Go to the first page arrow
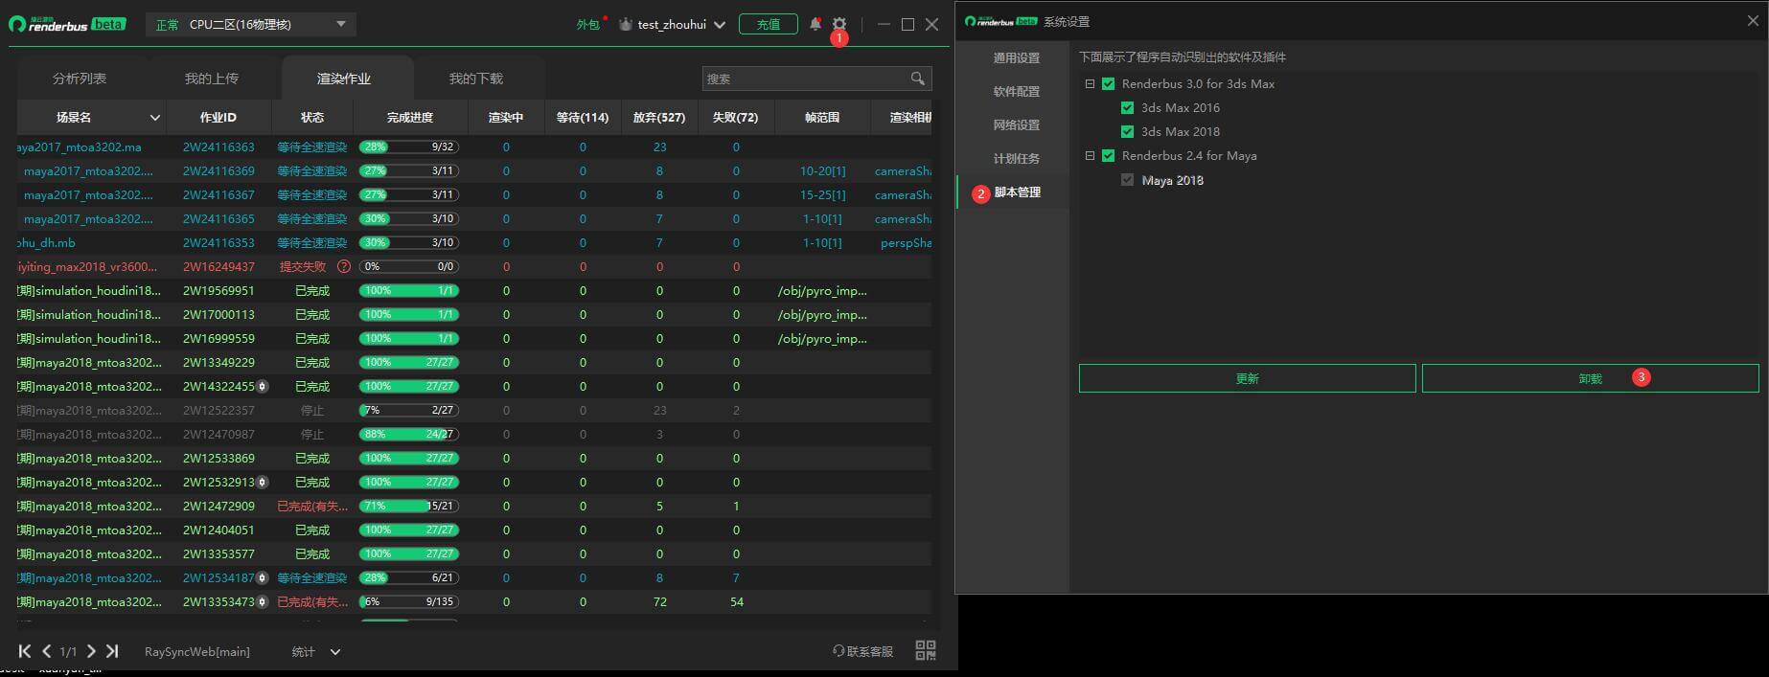Image resolution: width=1769 pixels, height=677 pixels. [x=25, y=651]
